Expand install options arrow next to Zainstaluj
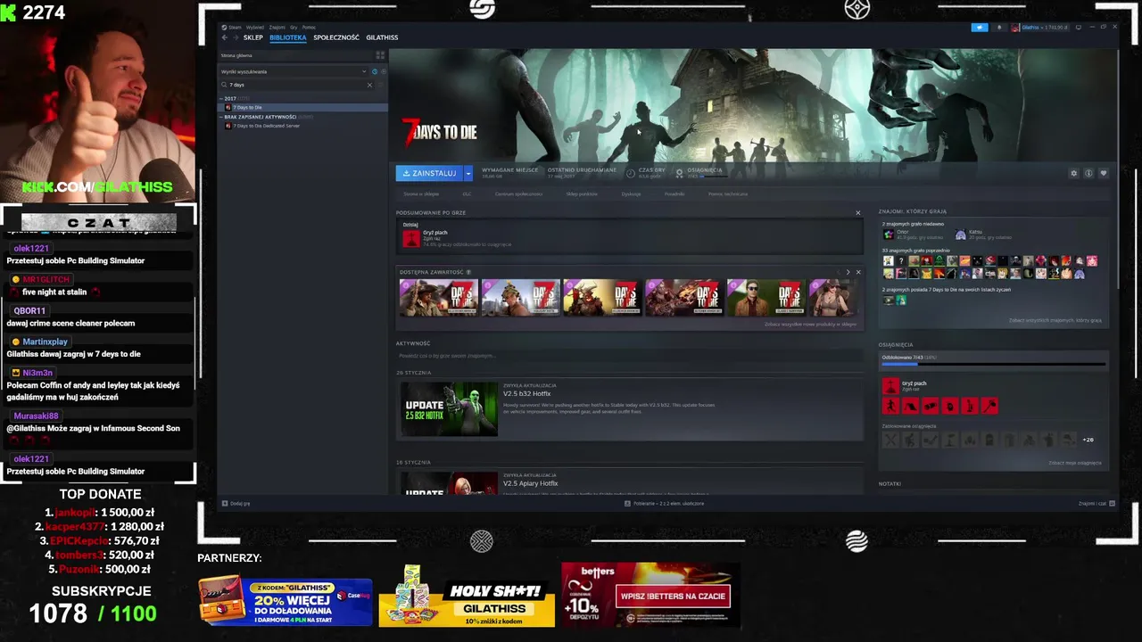Image resolution: width=1142 pixels, height=642 pixels. click(468, 173)
